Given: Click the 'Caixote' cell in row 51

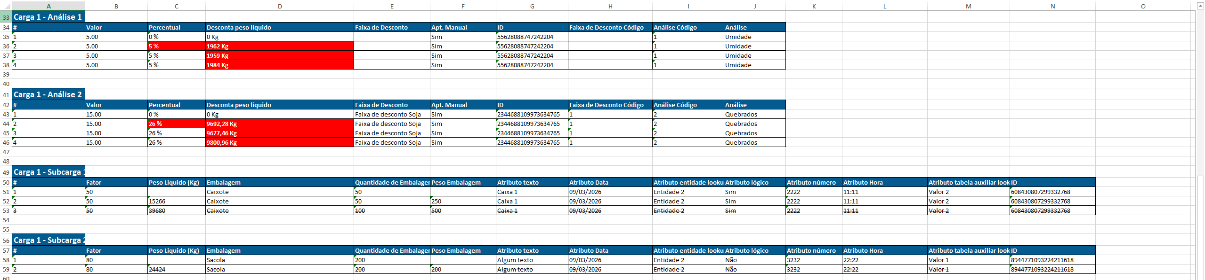Looking at the screenshot, I should click(x=280, y=192).
